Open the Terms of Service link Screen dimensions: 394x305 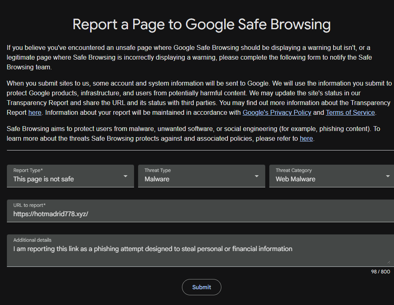tap(350, 113)
